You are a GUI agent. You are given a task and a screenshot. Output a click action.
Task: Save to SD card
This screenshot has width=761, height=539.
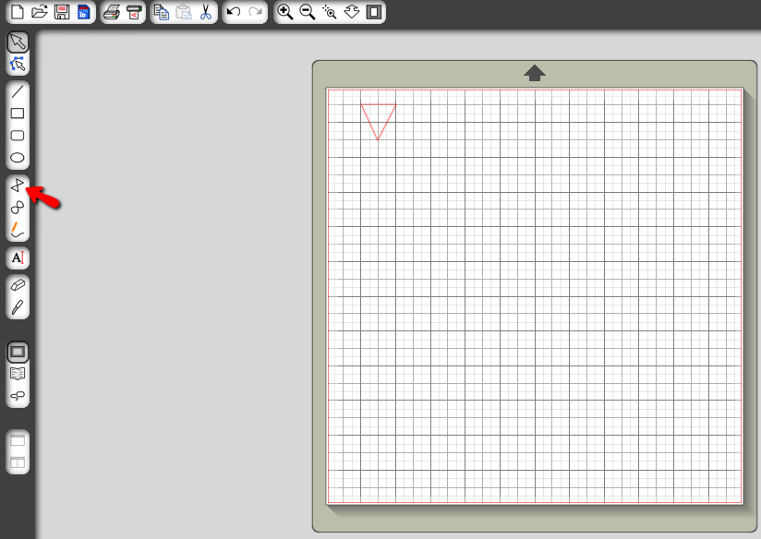[x=83, y=12]
